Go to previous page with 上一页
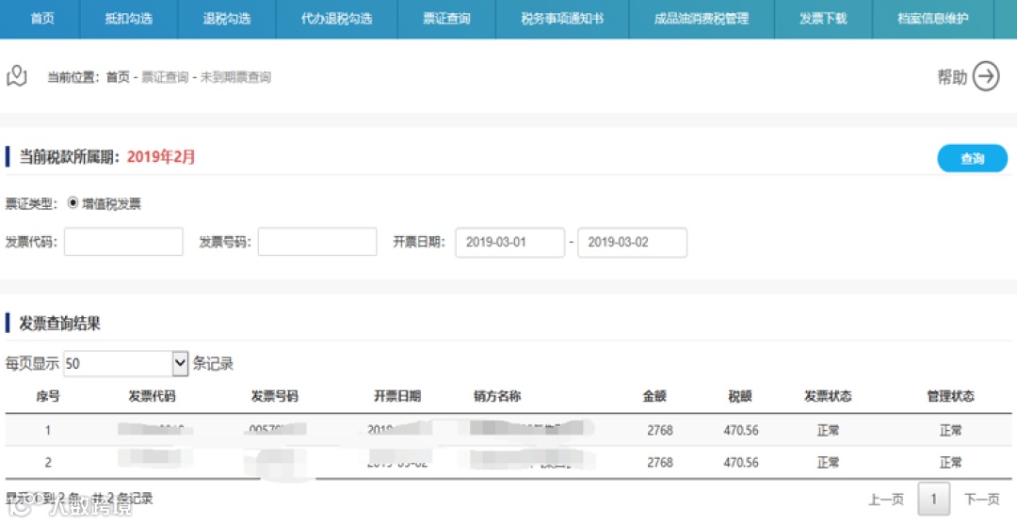The image size is (1017, 524). click(886, 499)
